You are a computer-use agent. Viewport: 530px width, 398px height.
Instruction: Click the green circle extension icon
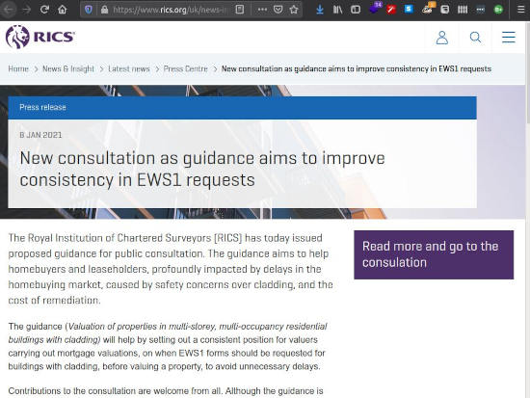(x=498, y=10)
